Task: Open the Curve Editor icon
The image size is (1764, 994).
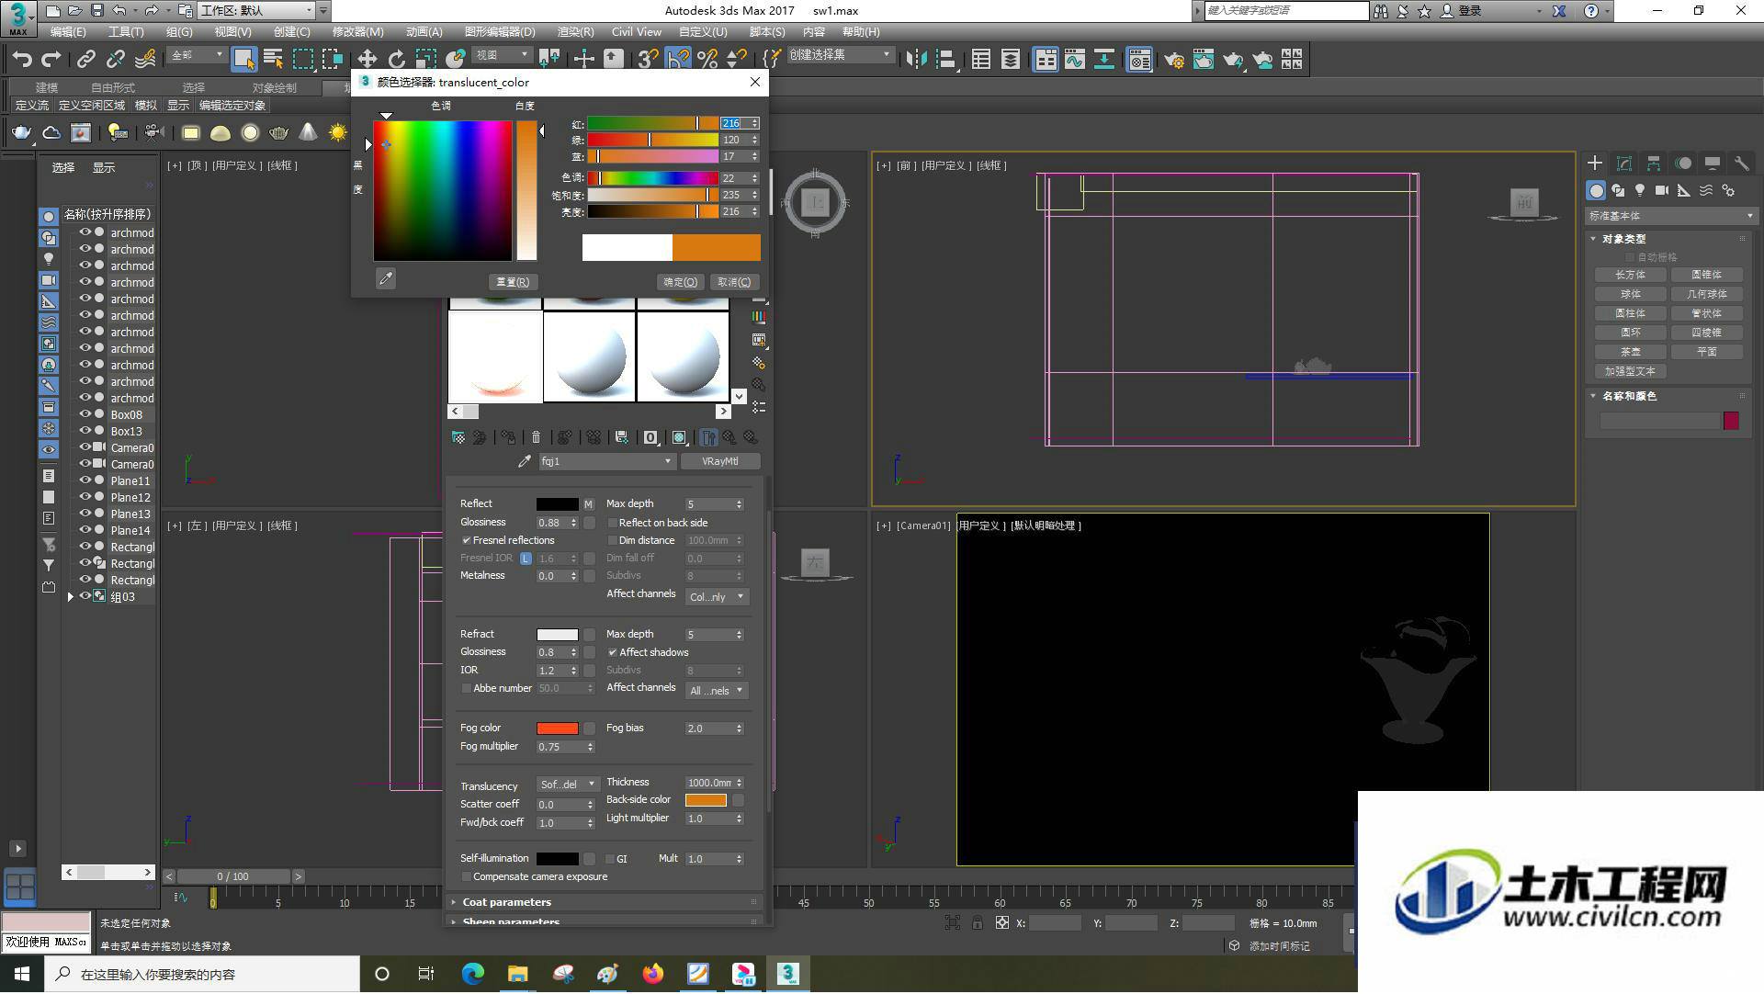Action: 1074,60
